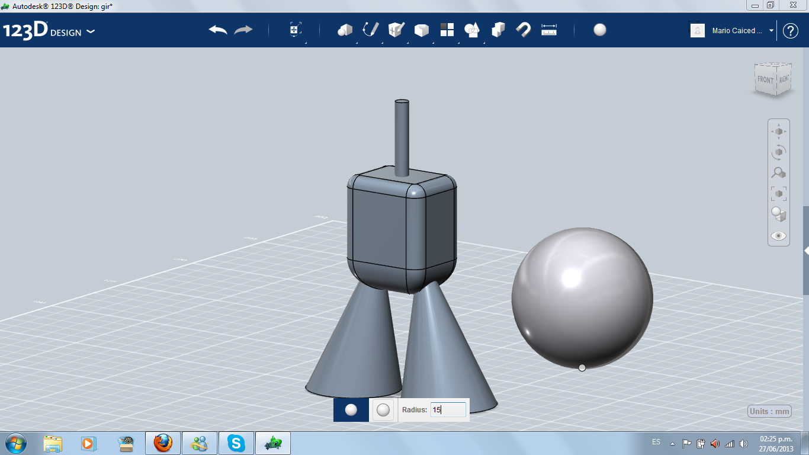The image size is (809, 455).
Task: Open Firefox from the taskbar
Action: point(163,443)
